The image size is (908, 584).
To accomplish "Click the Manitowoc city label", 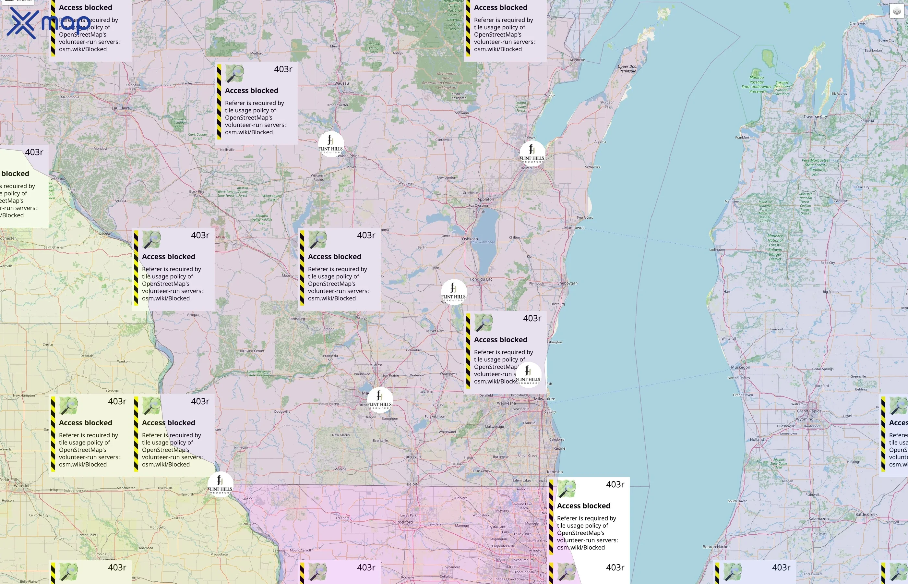I will pos(574,227).
